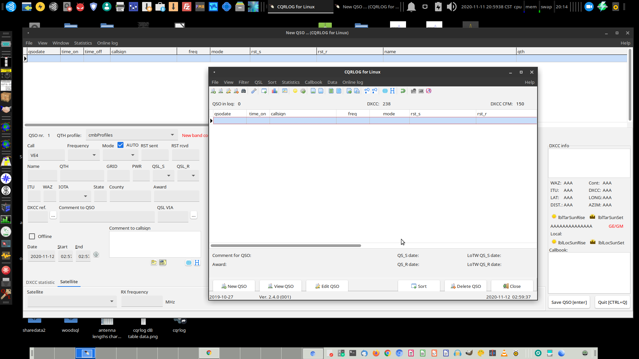
Task: Open Data menu in CQRLOG window
Action: click(x=332, y=82)
